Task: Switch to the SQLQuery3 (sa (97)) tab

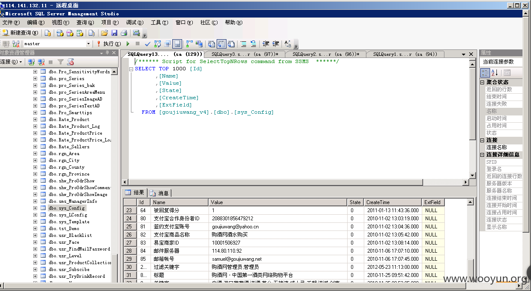Action: point(245,54)
